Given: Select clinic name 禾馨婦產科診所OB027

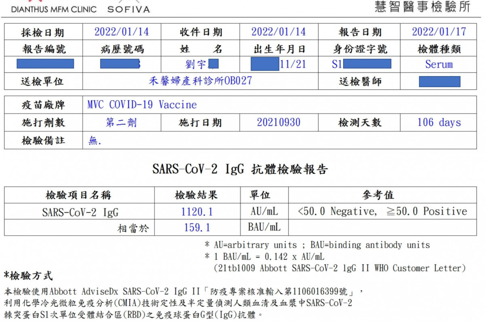Looking at the screenshot, I should [200, 80].
